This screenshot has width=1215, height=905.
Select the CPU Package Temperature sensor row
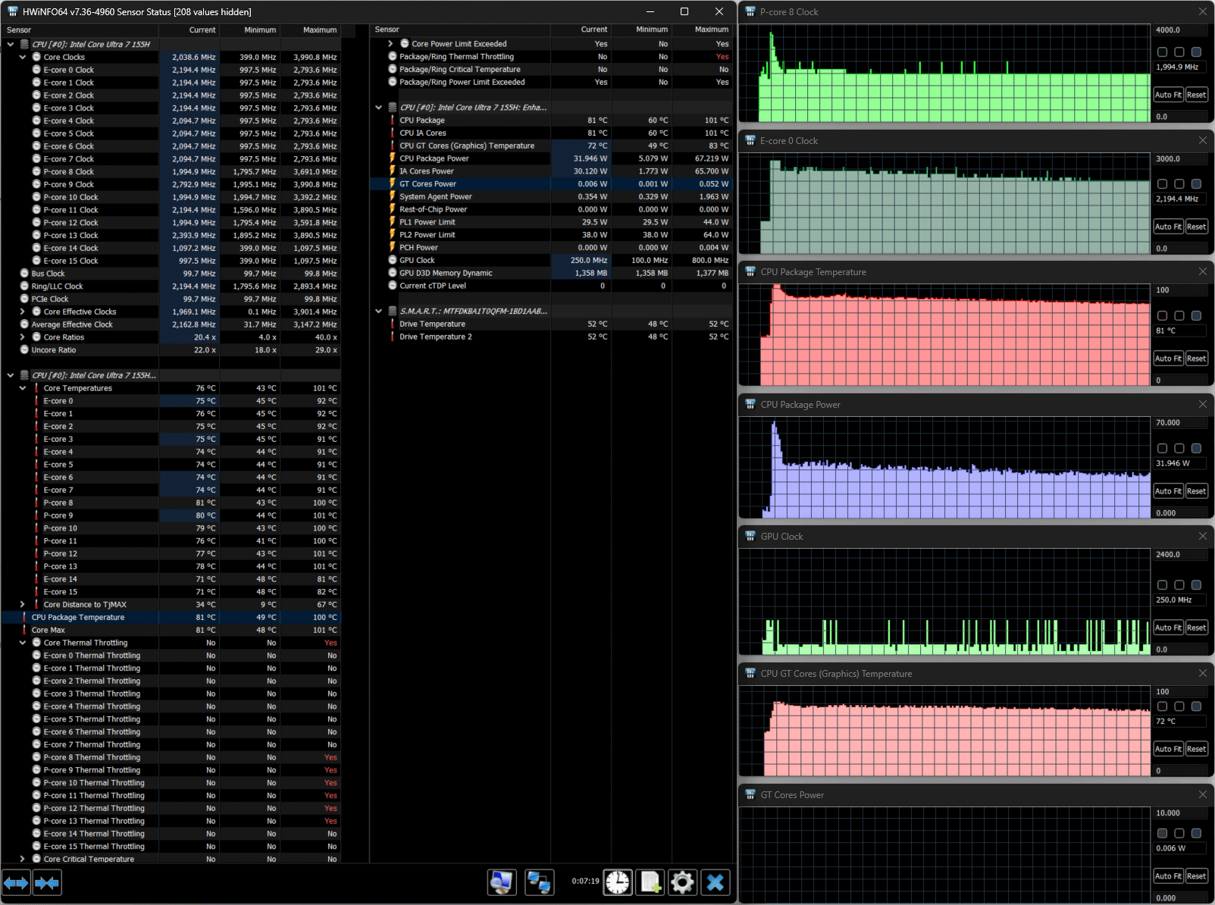[x=171, y=618]
